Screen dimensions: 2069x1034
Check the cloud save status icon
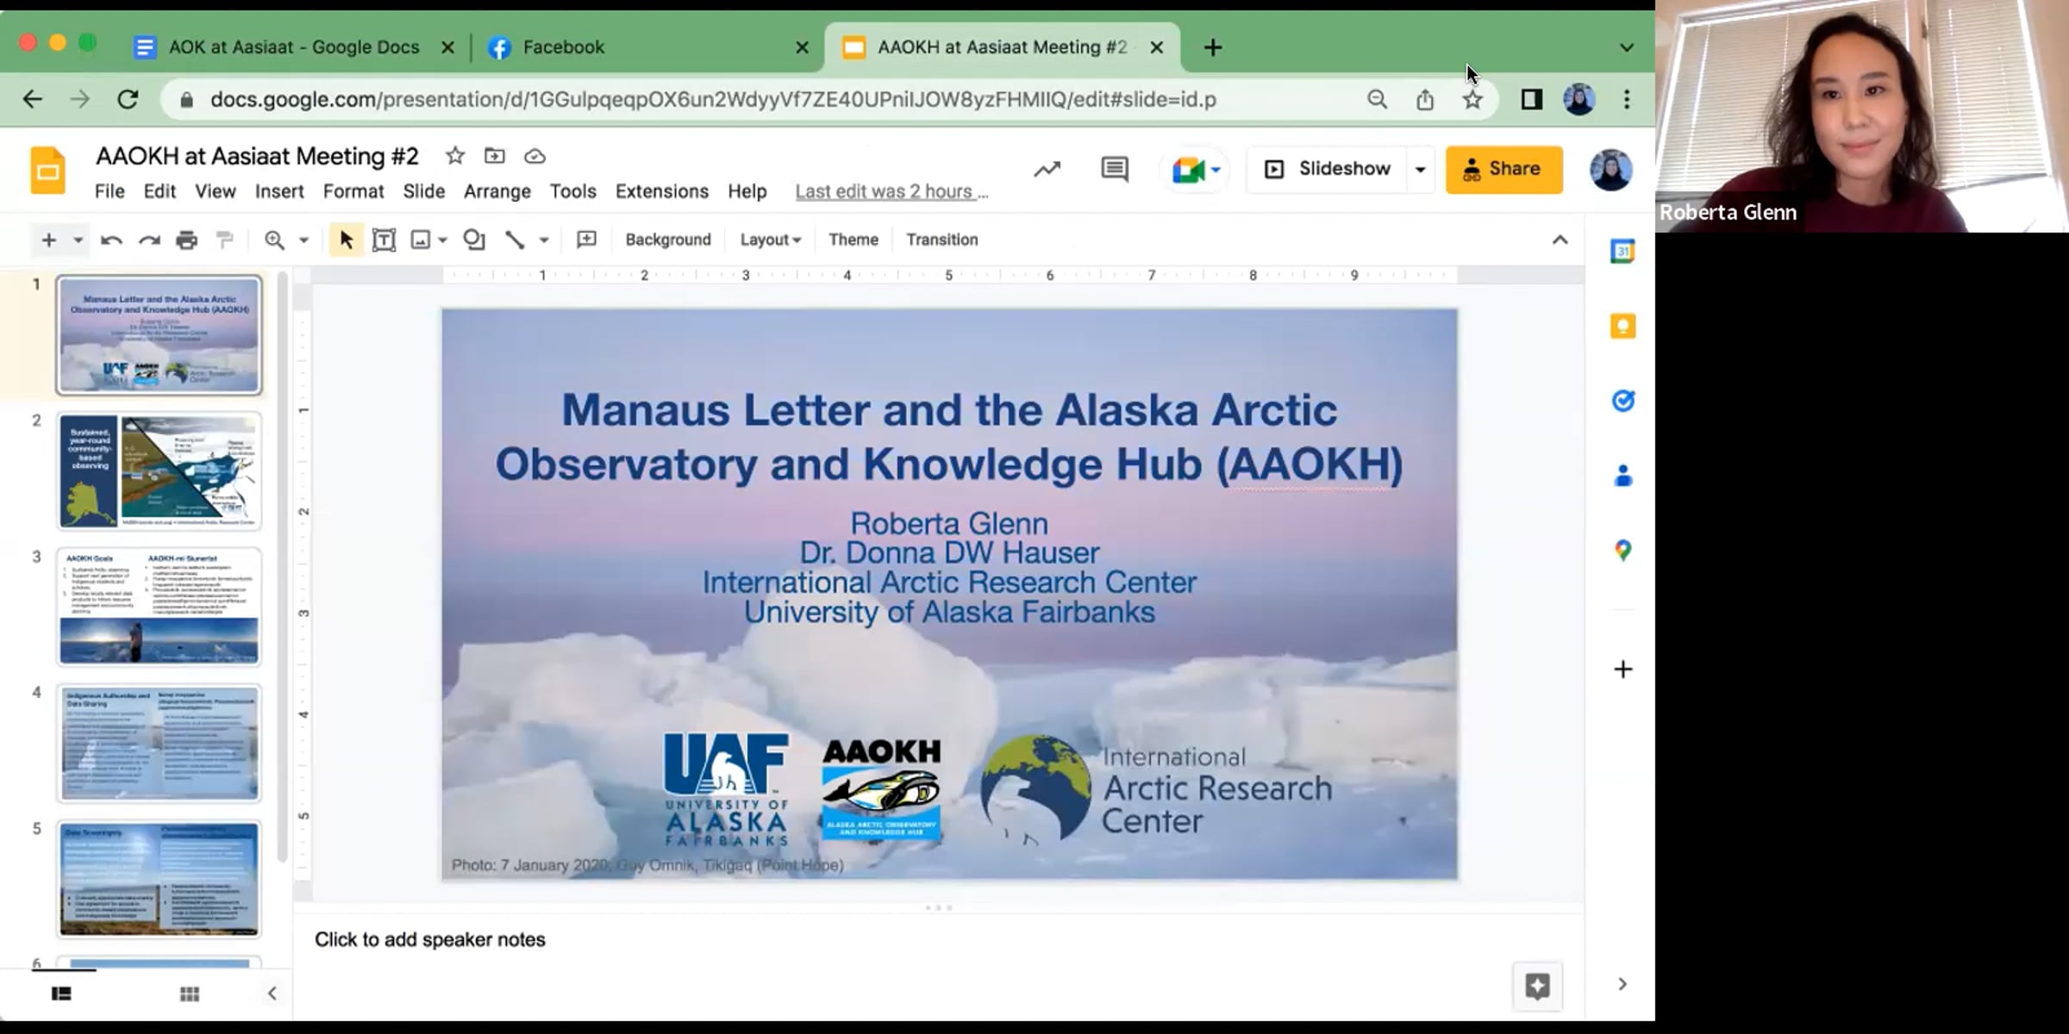(534, 156)
